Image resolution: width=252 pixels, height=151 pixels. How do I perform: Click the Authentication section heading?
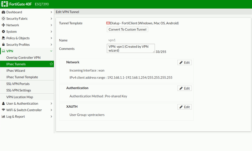click(77, 88)
